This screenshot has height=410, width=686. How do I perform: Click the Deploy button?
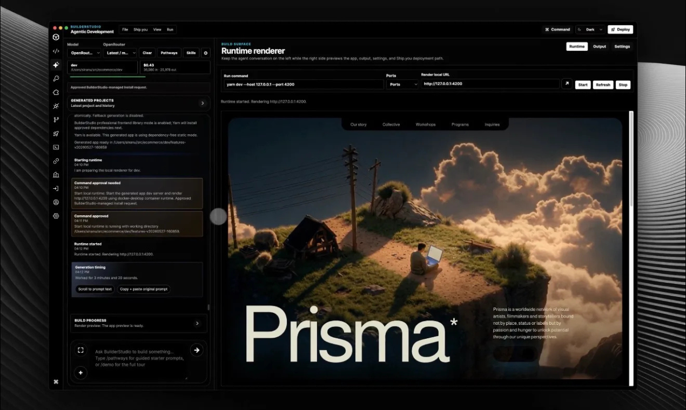(620, 30)
